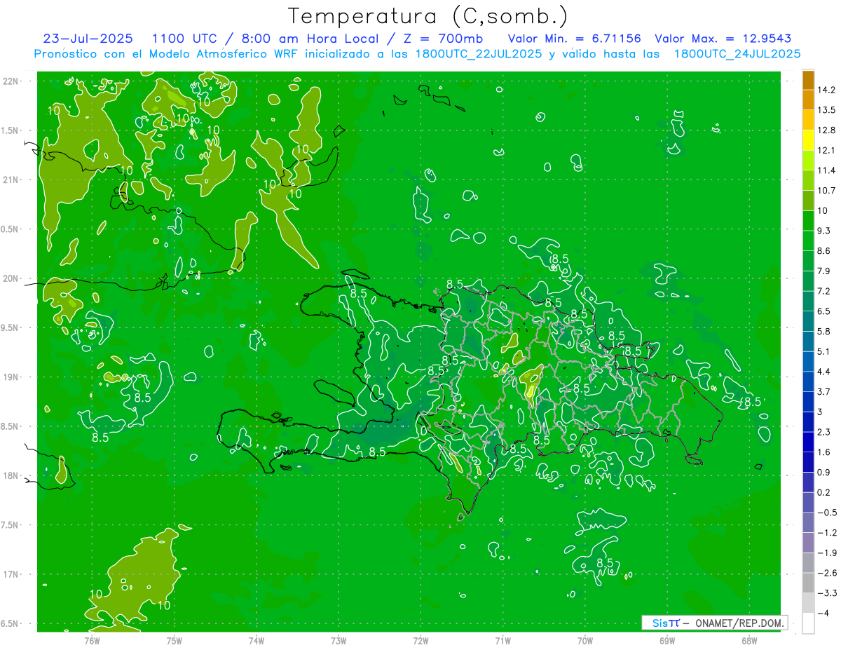Click the "18N" latitude axis label
This screenshot has width=841, height=650.
tap(10, 475)
